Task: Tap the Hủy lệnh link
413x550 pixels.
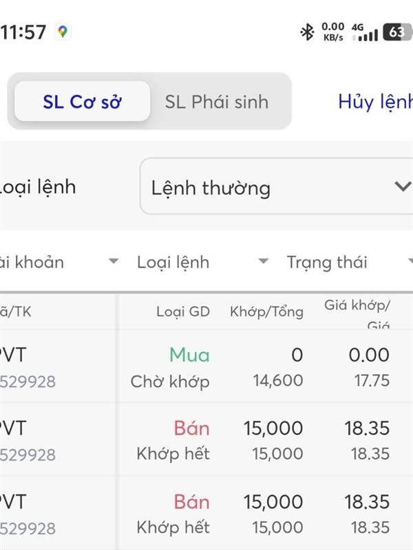Action: [375, 102]
